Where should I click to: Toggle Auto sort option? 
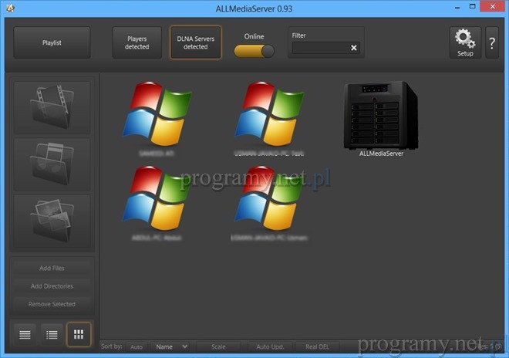point(136,347)
